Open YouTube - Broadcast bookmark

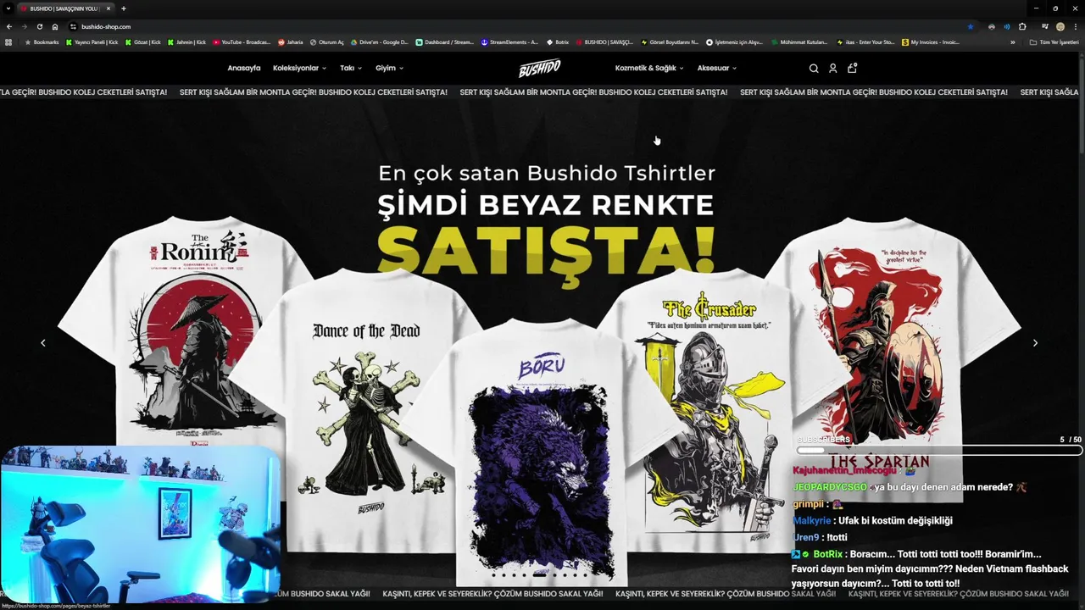click(242, 42)
